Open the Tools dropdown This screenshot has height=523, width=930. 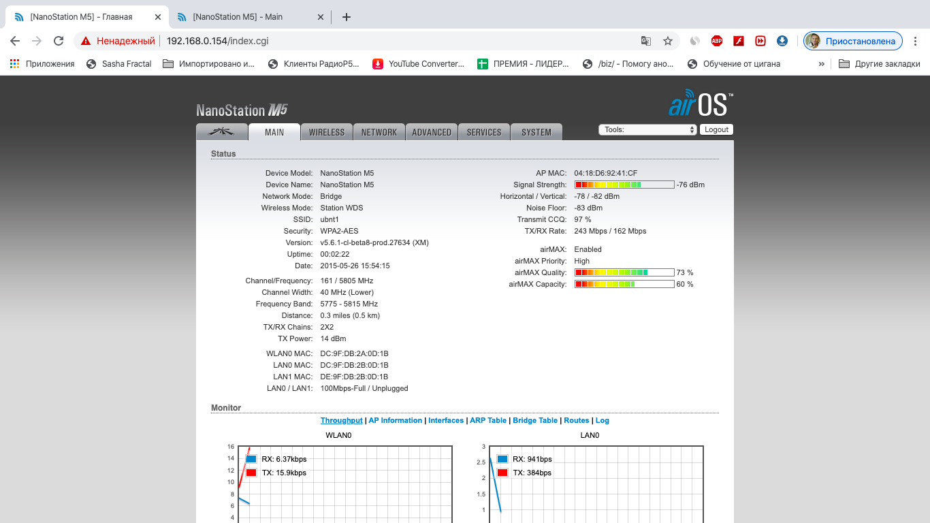click(647, 129)
